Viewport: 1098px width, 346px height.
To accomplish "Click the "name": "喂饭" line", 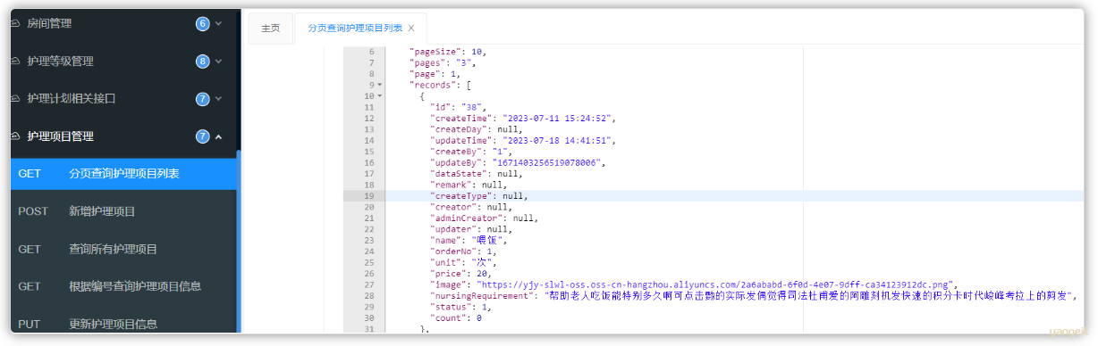I will 469,240.
